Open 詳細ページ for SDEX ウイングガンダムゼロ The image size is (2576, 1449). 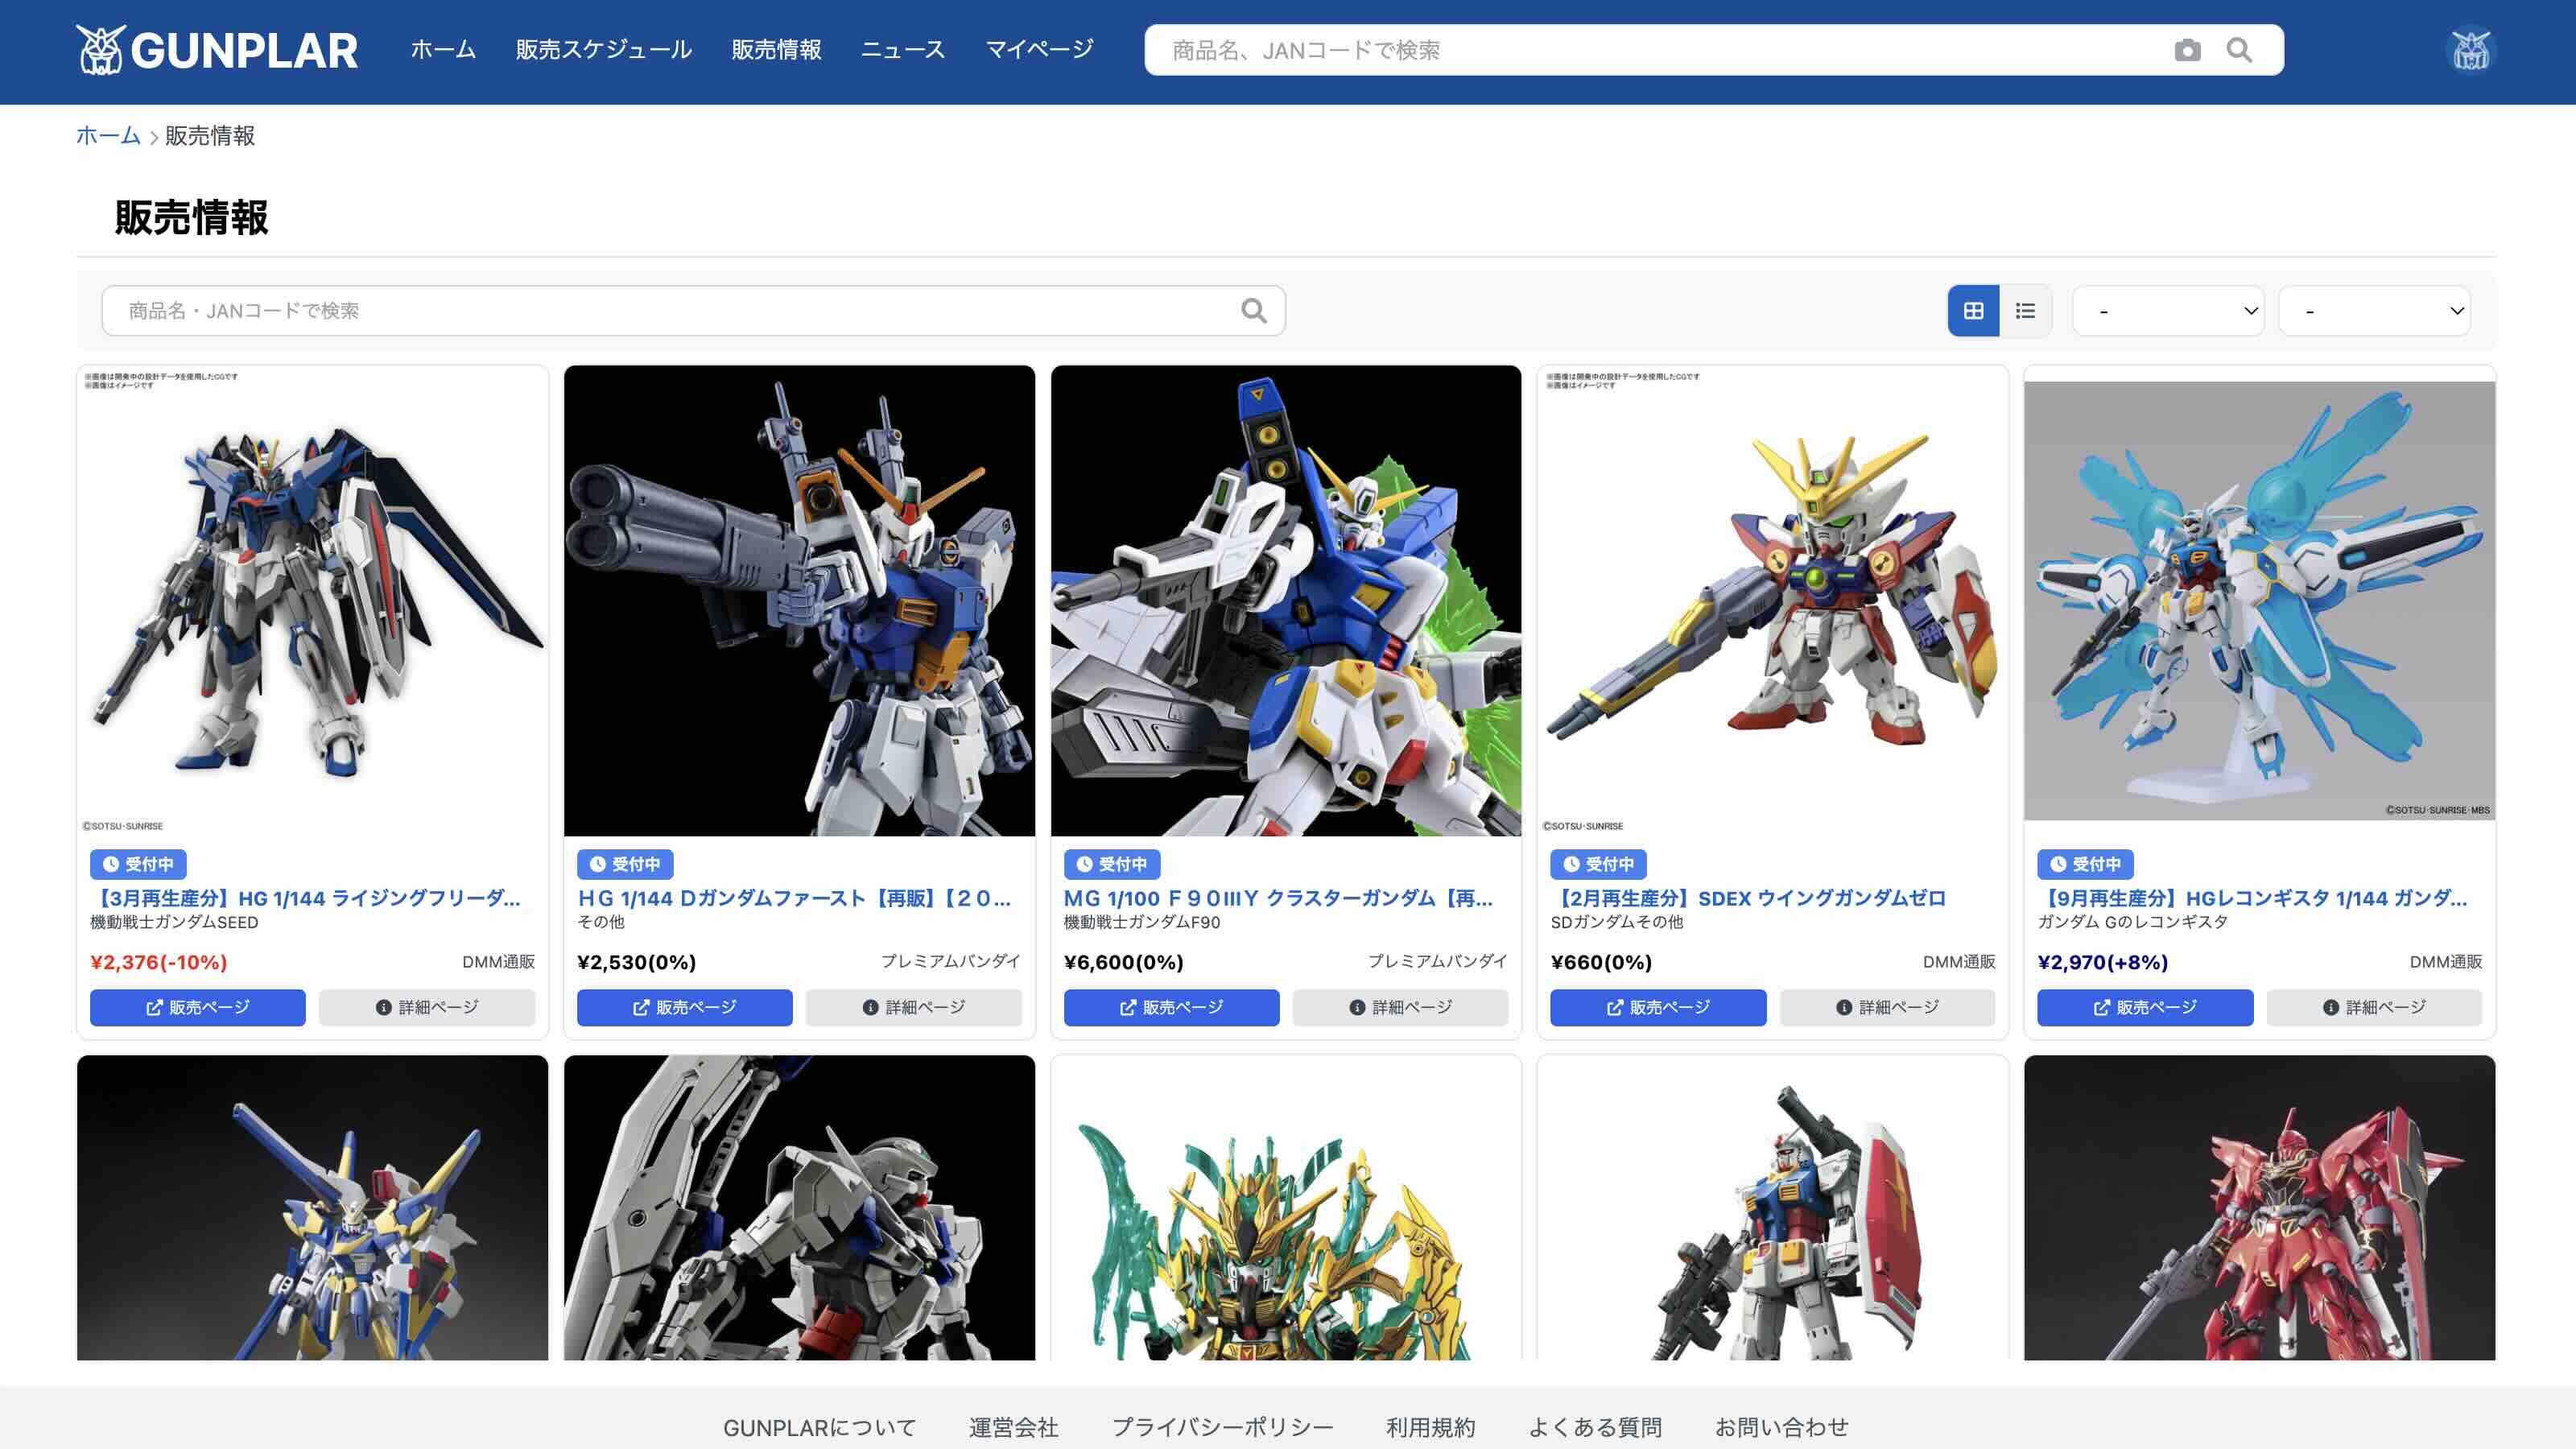click(1888, 1007)
